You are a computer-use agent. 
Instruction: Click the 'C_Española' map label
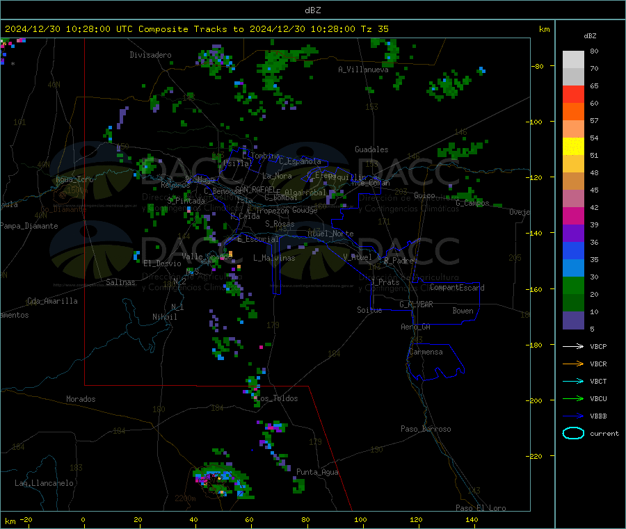click(300, 161)
